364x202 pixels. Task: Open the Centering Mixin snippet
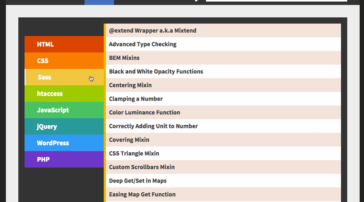tap(223, 85)
